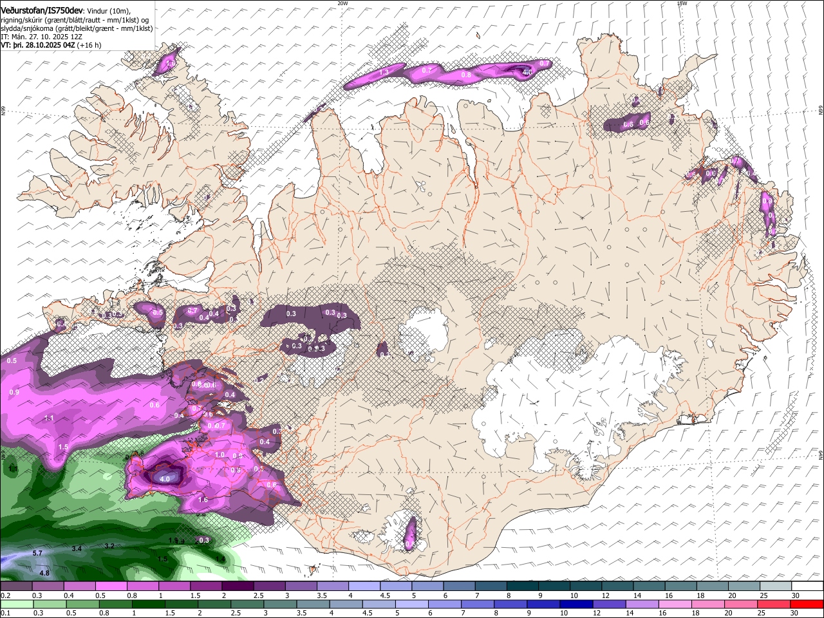Viewport: 824px width, 618px height.
Task: Select top scale dark purple swatch at 2
Action: (x=238, y=586)
